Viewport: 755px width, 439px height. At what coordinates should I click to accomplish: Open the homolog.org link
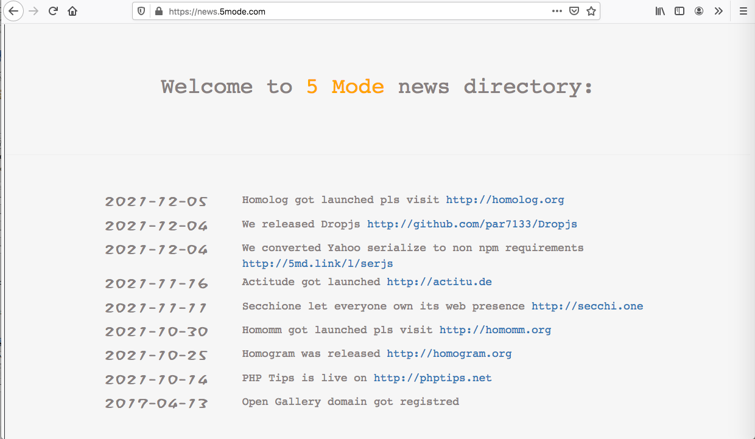point(505,199)
